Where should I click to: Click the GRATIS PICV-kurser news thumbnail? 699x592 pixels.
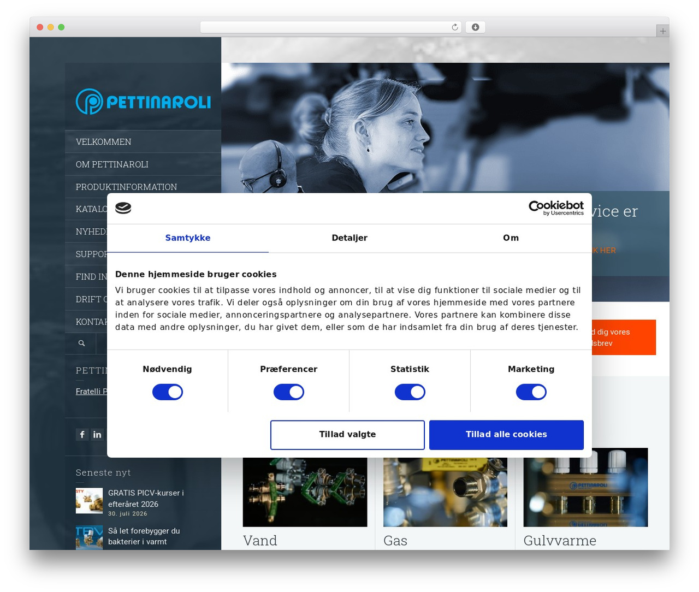pyautogui.click(x=89, y=501)
